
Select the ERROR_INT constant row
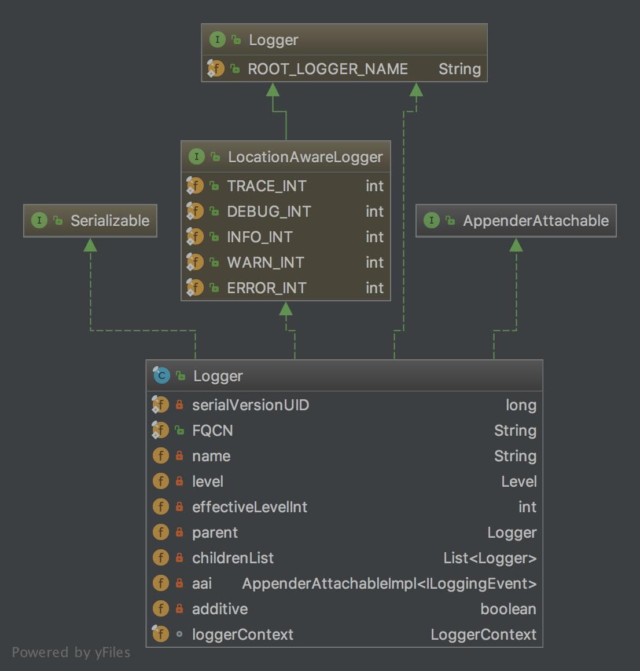[x=286, y=288]
